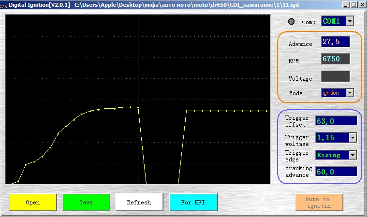Image resolution: width=368 pixels, height=217 pixels.
Task: Open the Trigger voltage dropdown arrow
Action: coord(353,138)
